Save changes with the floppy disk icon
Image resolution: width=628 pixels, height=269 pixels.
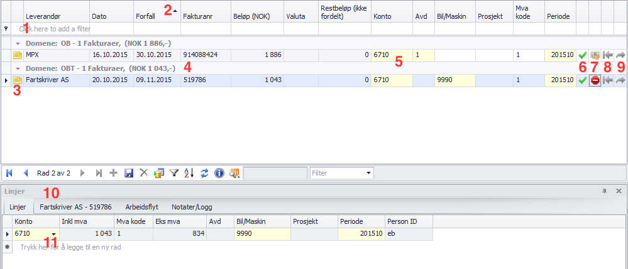point(129,173)
